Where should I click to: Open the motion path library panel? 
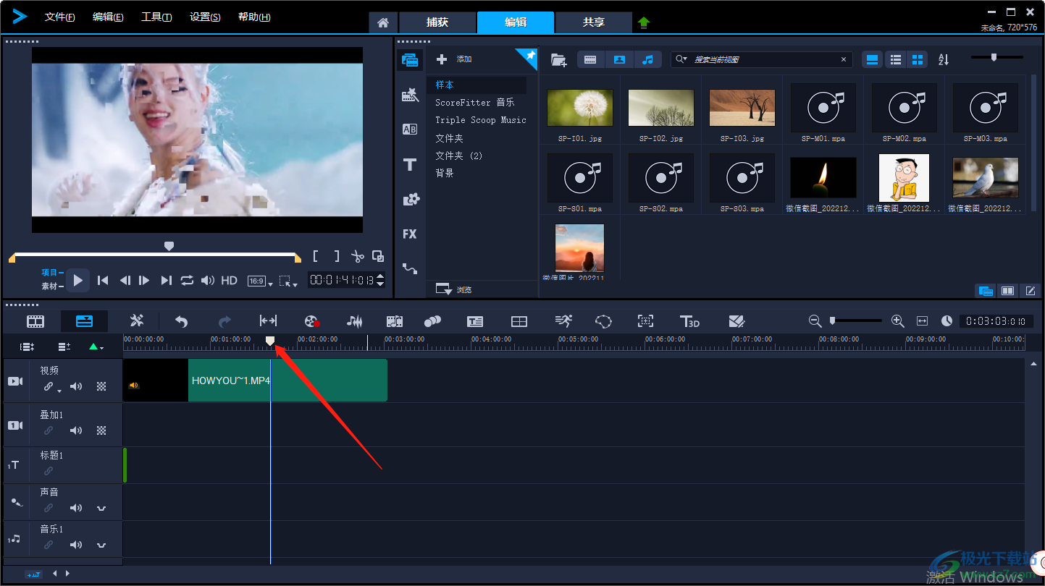(x=410, y=268)
